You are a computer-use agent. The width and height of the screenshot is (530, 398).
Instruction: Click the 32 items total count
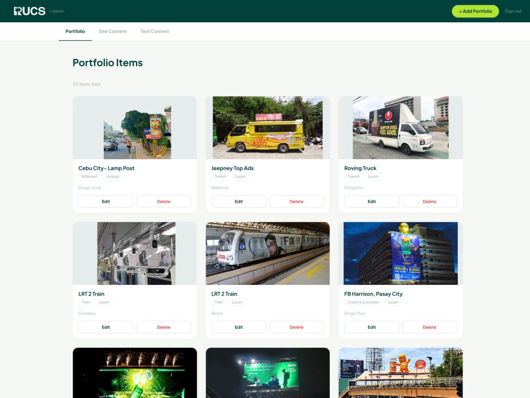point(86,84)
